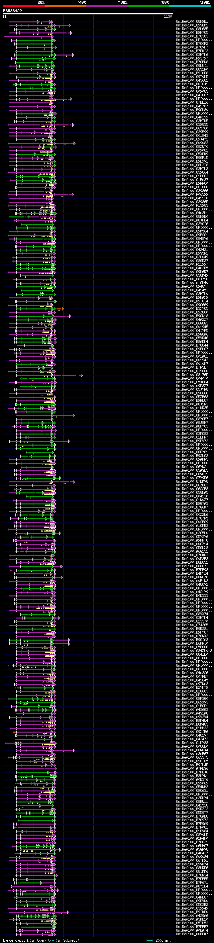Select hit UniRef100_Q39864
Image resolution: width=214 pixels, height=943 pixels.
click(x=192, y=172)
